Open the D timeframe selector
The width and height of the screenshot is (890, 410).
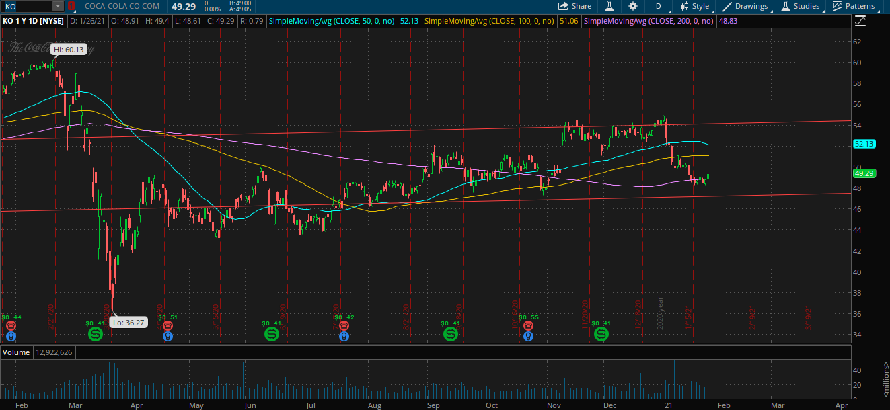[x=658, y=6]
